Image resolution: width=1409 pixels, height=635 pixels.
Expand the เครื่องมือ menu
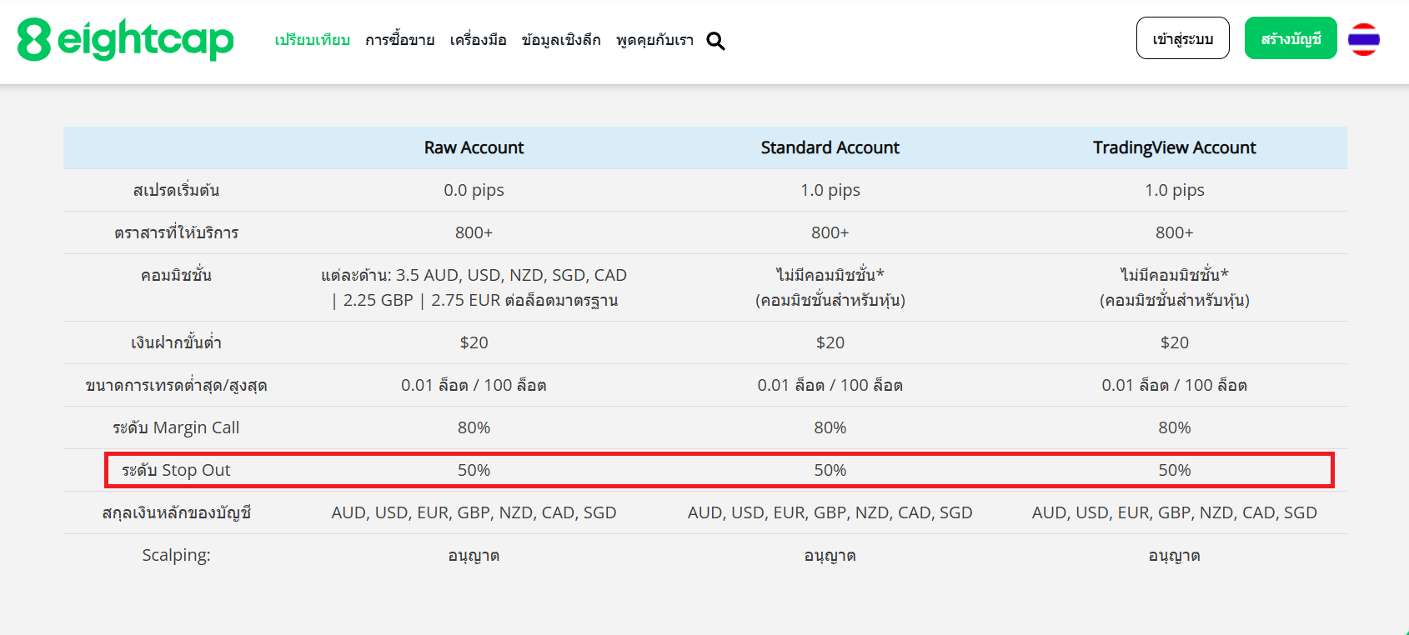[478, 40]
